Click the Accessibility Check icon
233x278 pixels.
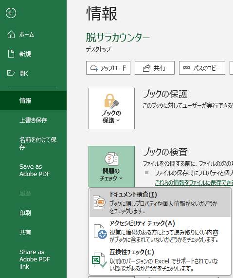point(100,232)
